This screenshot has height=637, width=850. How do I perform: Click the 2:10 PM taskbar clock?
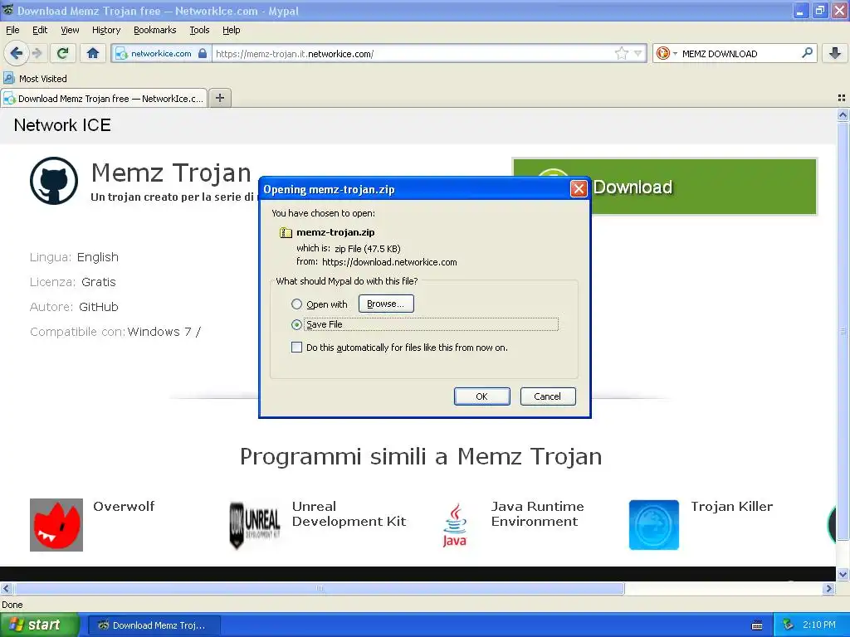click(x=819, y=625)
